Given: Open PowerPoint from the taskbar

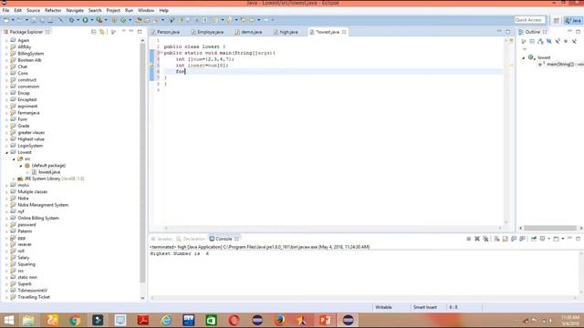Looking at the screenshot, I should 325,320.
